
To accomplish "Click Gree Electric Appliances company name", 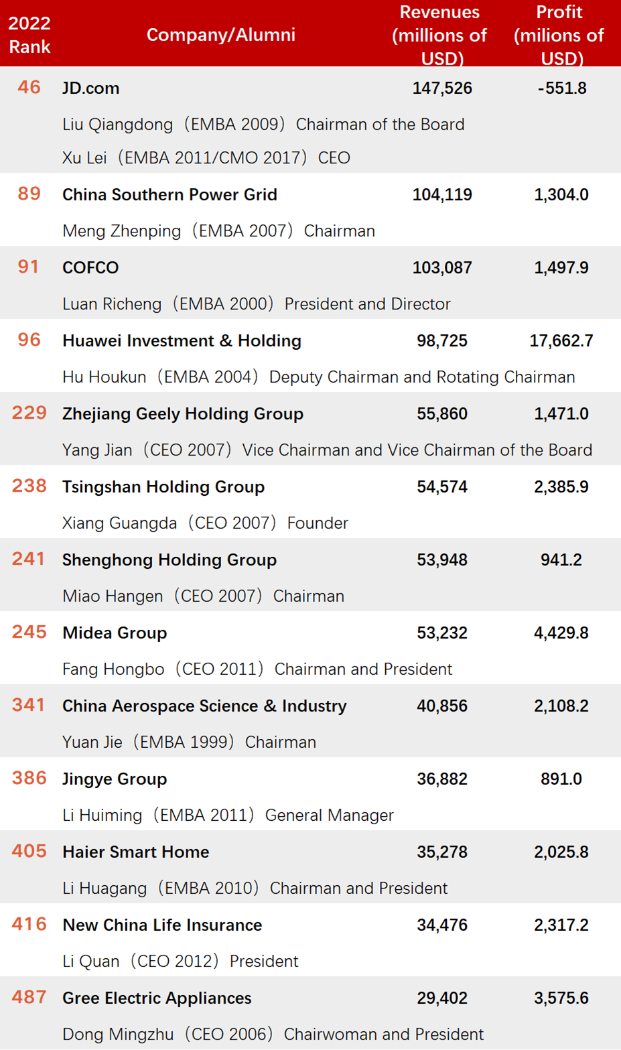I will pos(157,998).
